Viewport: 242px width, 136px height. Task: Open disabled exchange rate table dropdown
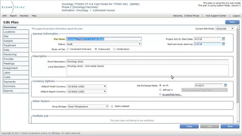click(x=204, y=90)
